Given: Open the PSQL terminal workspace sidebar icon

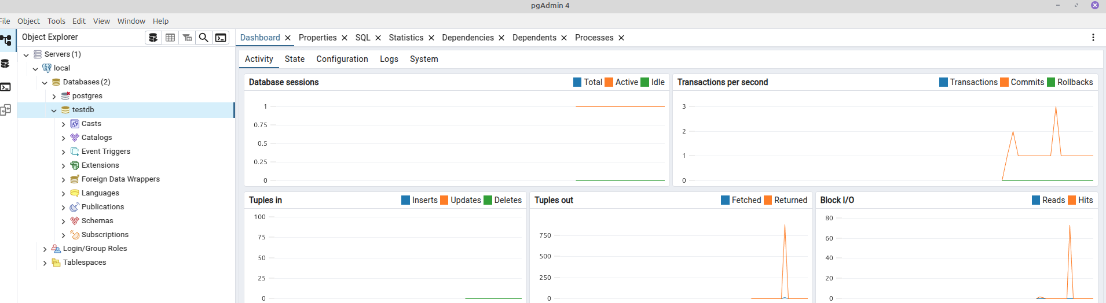Looking at the screenshot, I should tap(5, 87).
